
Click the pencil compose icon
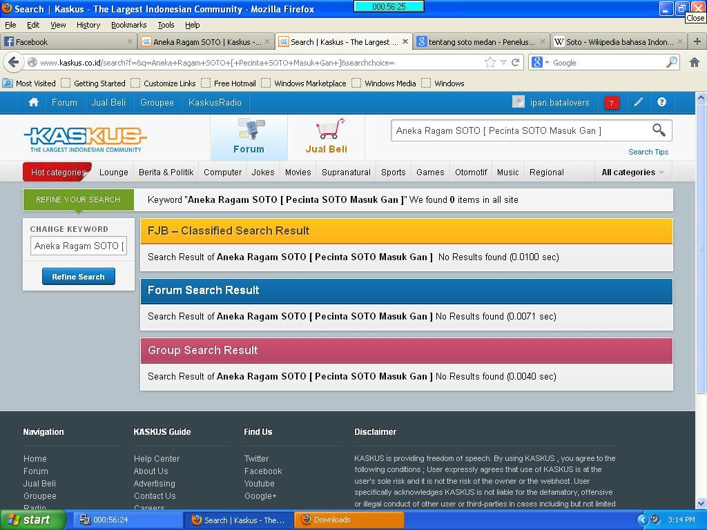pos(637,102)
